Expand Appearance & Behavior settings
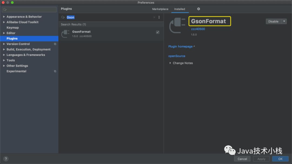 (x=4, y=17)
